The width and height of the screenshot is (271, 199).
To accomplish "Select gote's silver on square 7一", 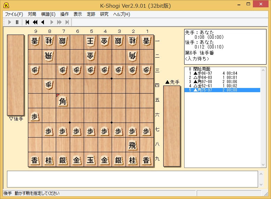I will pyautogui.click(x=63, y=42).
